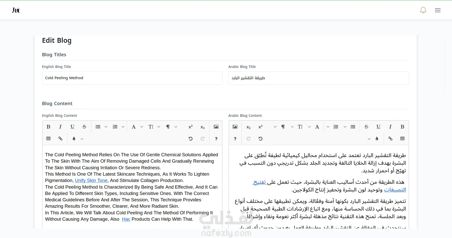
Task: Follow the "تفتيح" link in Arabic content
Action: 260,182
